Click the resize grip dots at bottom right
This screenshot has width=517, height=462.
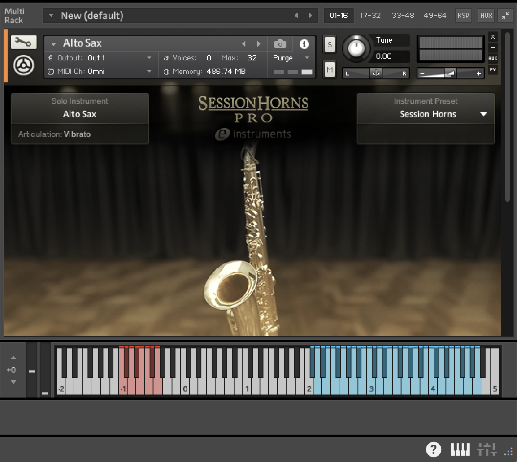(508, 451)
